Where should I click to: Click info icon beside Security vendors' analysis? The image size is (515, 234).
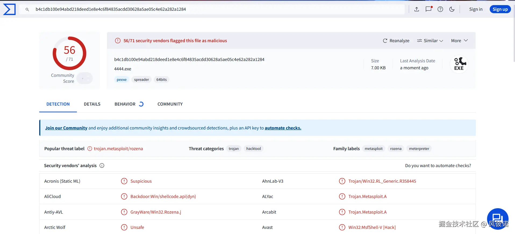pyautogui.click(x=102, y=166)
